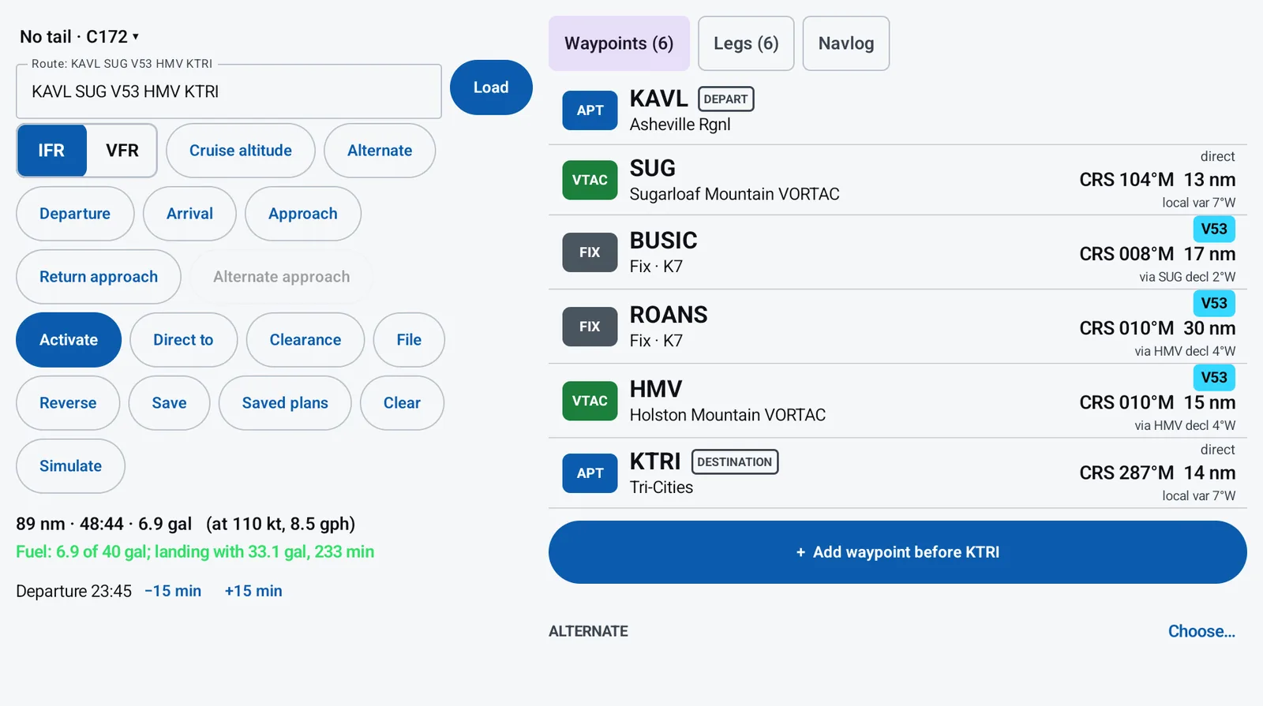
Task: Click the V53 airway tag on BUSIC row
Action: click(x=1214, y=229)
